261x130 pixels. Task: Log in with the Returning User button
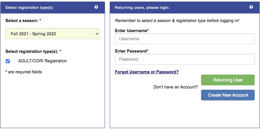(228, 80)
